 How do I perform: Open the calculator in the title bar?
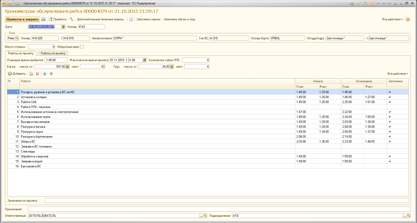365,3
